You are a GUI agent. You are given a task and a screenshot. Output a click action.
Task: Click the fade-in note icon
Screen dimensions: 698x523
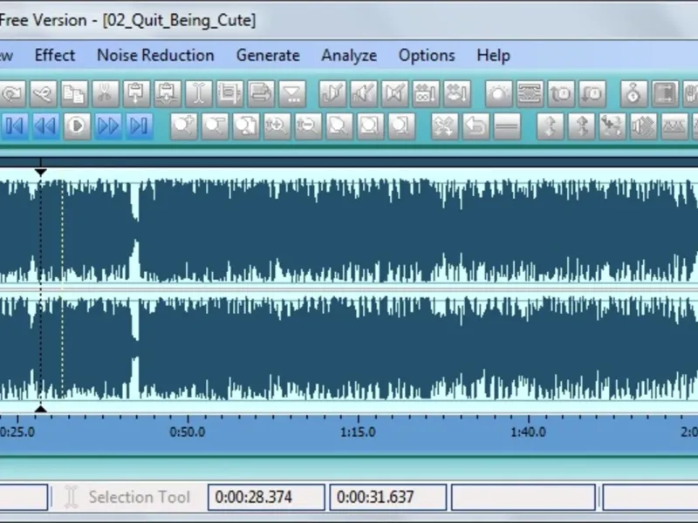click(x=332, y=94)
